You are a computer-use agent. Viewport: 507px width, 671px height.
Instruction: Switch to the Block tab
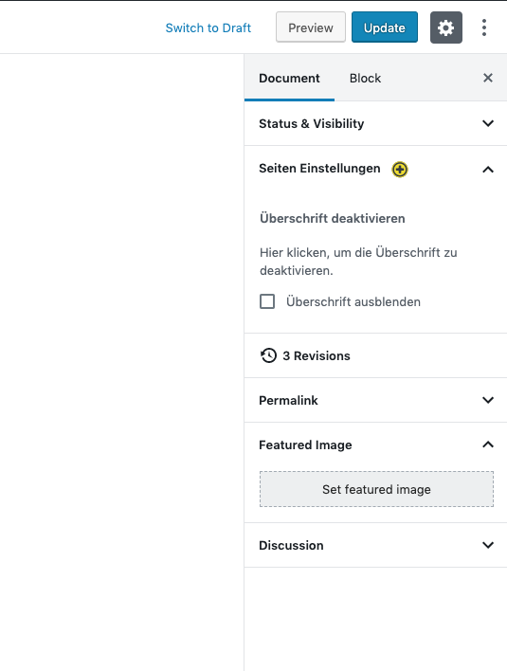pyautogui.click(x=365, y=78)
